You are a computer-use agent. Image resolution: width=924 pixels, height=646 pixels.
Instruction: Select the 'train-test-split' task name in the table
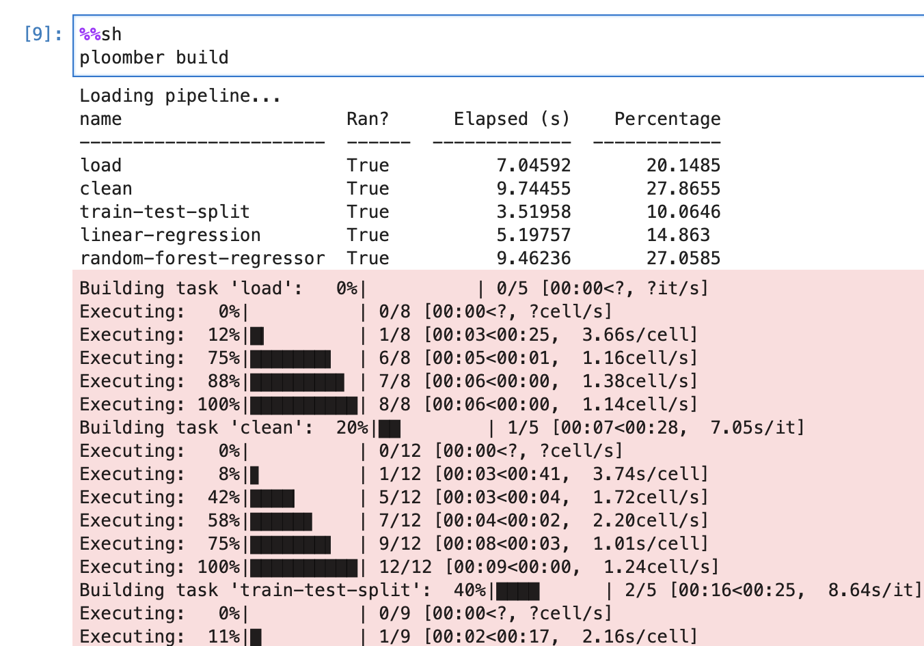tap(165, 212)
